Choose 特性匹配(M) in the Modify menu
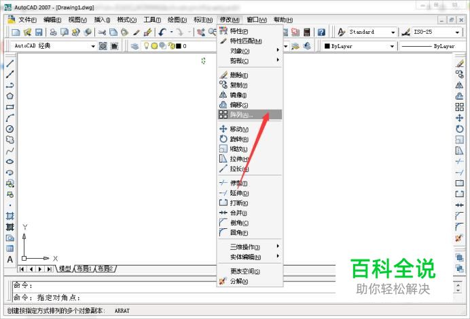The height and width of the screenshot is (319, 470). [250, 41]
